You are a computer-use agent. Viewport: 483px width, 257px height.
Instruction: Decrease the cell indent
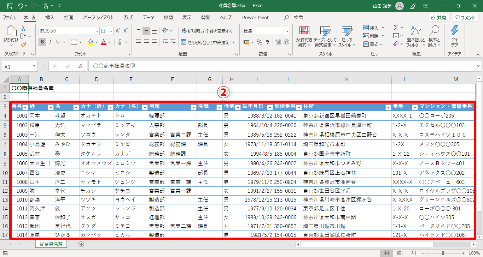pos(165,42)
